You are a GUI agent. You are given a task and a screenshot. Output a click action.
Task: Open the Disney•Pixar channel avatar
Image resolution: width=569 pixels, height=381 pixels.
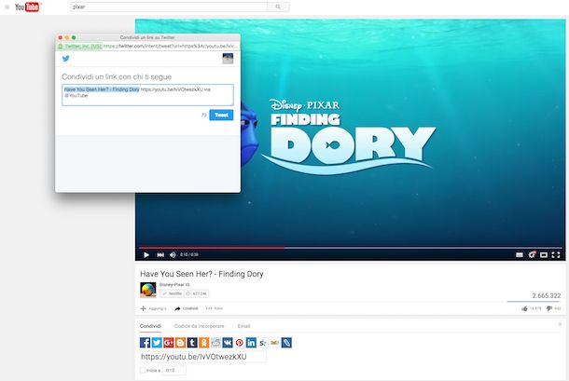[x=148, y=290]
